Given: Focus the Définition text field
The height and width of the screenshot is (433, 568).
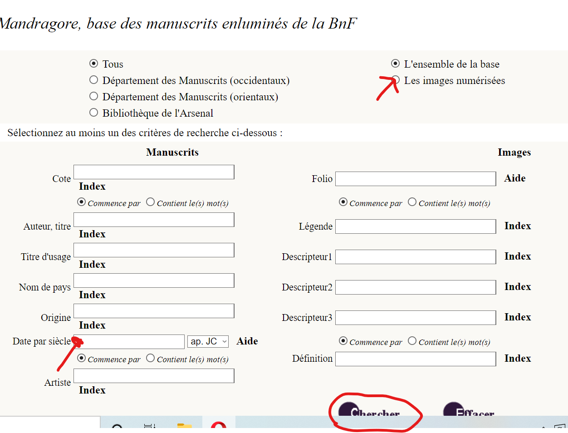Looking at the screenshot, I should [416, 359].
